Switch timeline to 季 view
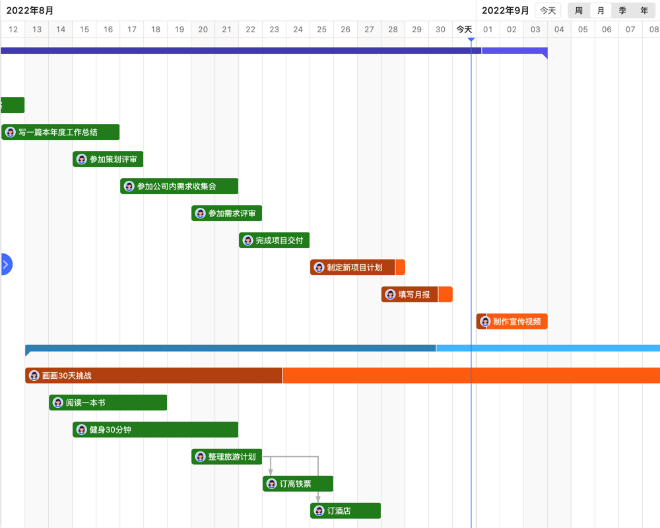 622,11
